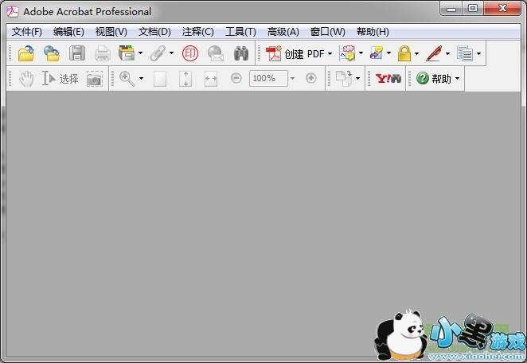The height and width of the screenshot is (363, 527).
Task: Expand the Organizer dropdown arrow
Action: pos(140,53)
